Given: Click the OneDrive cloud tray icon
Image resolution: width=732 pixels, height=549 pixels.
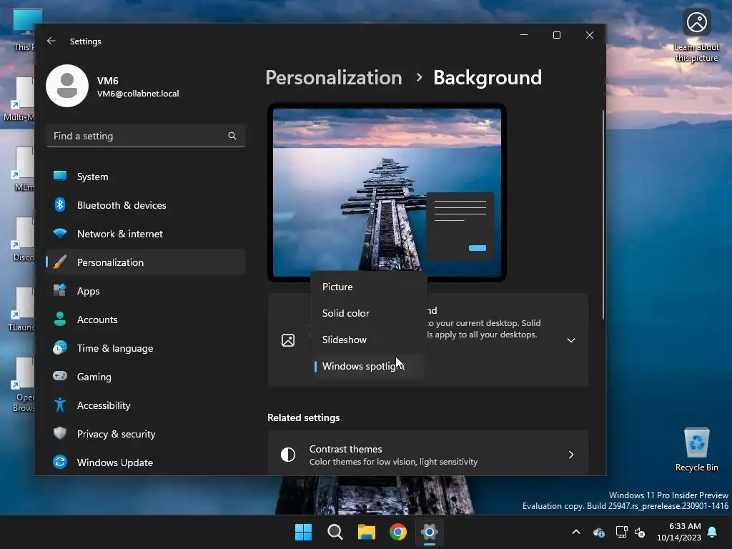Looking at the screenshot, I should (599, 532).
